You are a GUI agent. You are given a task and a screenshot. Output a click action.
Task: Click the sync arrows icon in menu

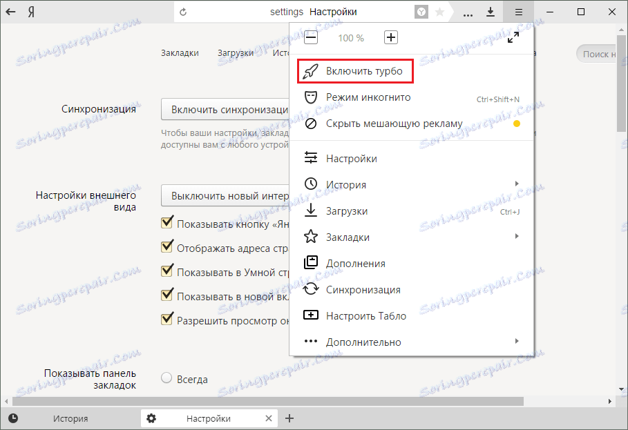(311, 289)
